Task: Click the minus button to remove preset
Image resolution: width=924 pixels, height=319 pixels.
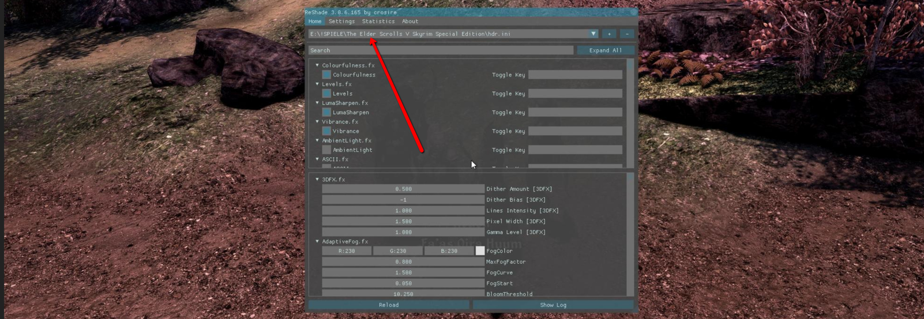Action: tap(627, 34)
